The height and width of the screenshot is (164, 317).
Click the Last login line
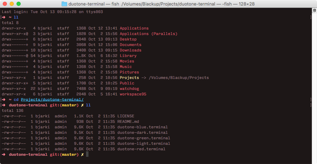pyautogui.click(x=52, y=12)
